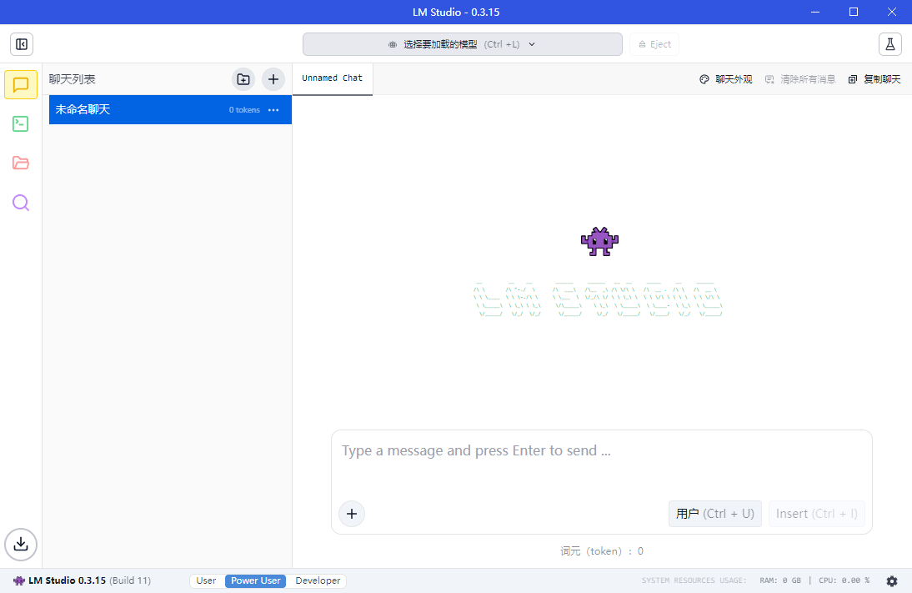
Task: Open the Discover search magnifier icon
Action: coord(20,203)
